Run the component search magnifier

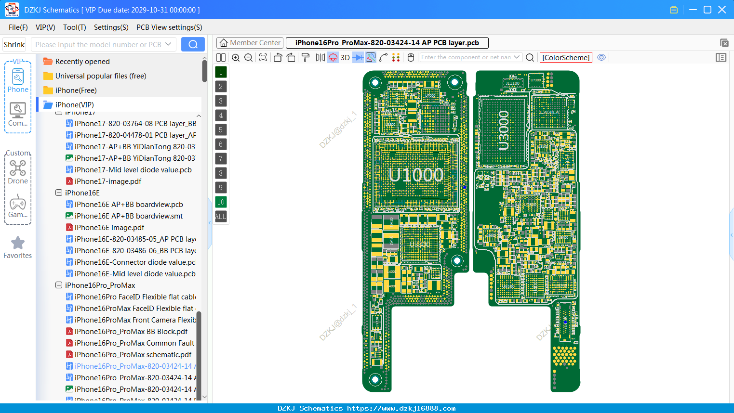coord(530,57)
